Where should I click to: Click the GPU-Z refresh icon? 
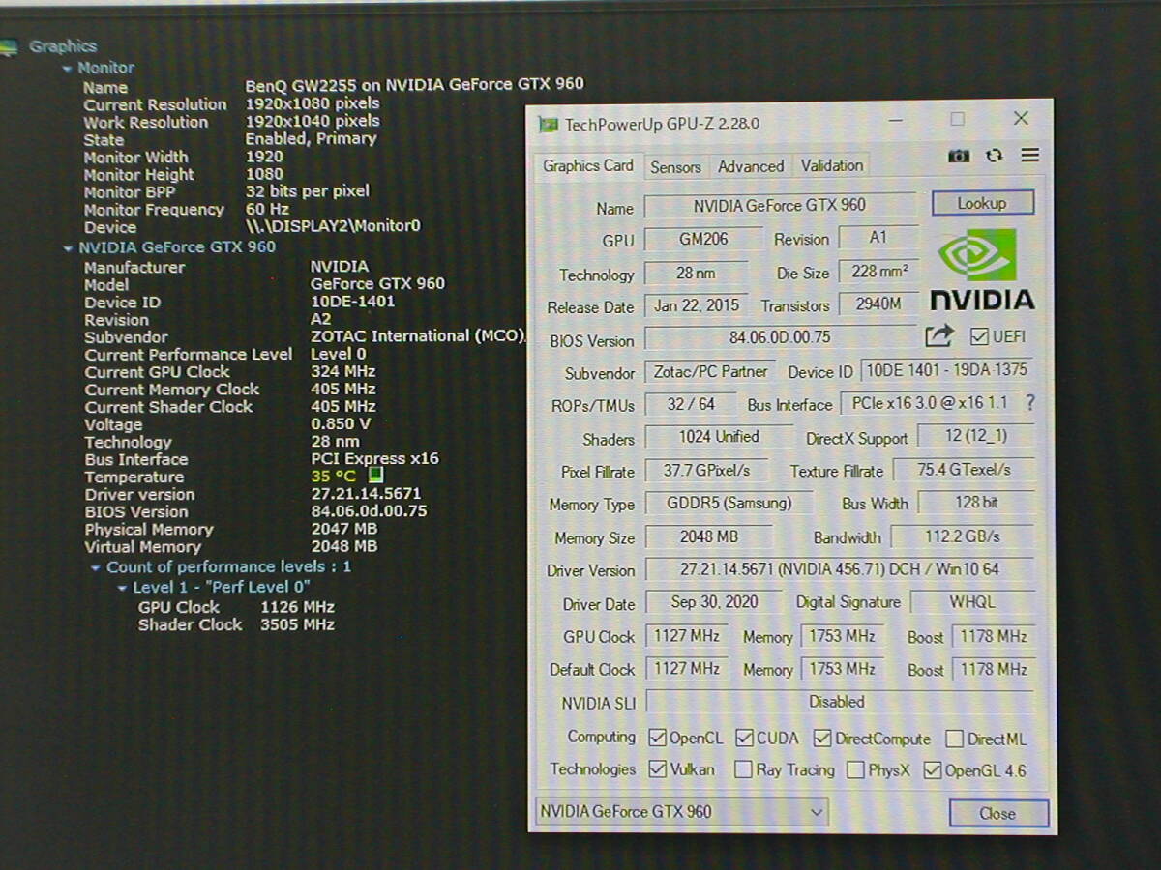995,156
